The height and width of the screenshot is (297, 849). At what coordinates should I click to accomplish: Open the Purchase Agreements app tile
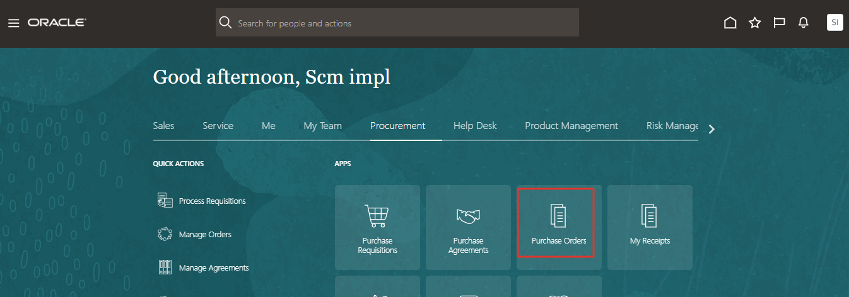click(x=468, y=227)
